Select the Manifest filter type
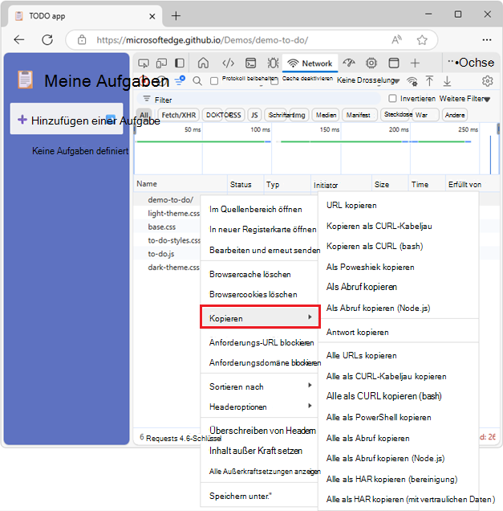This screenshot has height=511, width=503. (x=359, y=115)
